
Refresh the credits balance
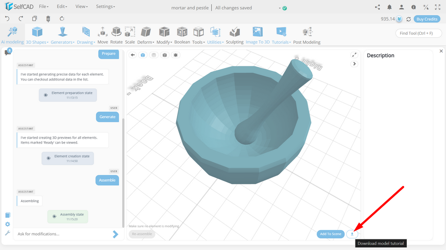point(409,19)
